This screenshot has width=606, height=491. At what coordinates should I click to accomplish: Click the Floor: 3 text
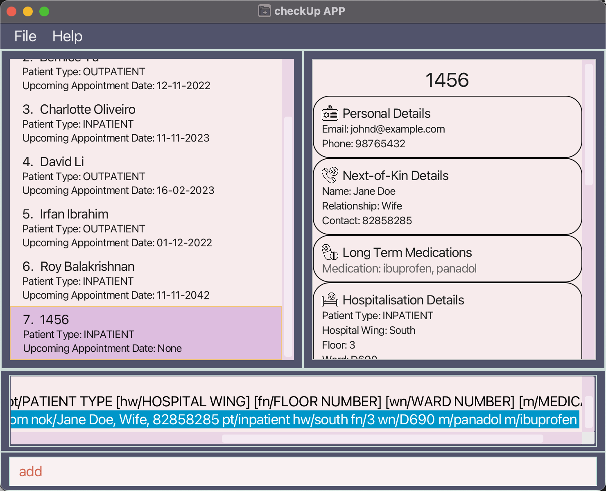coord(339,345)
